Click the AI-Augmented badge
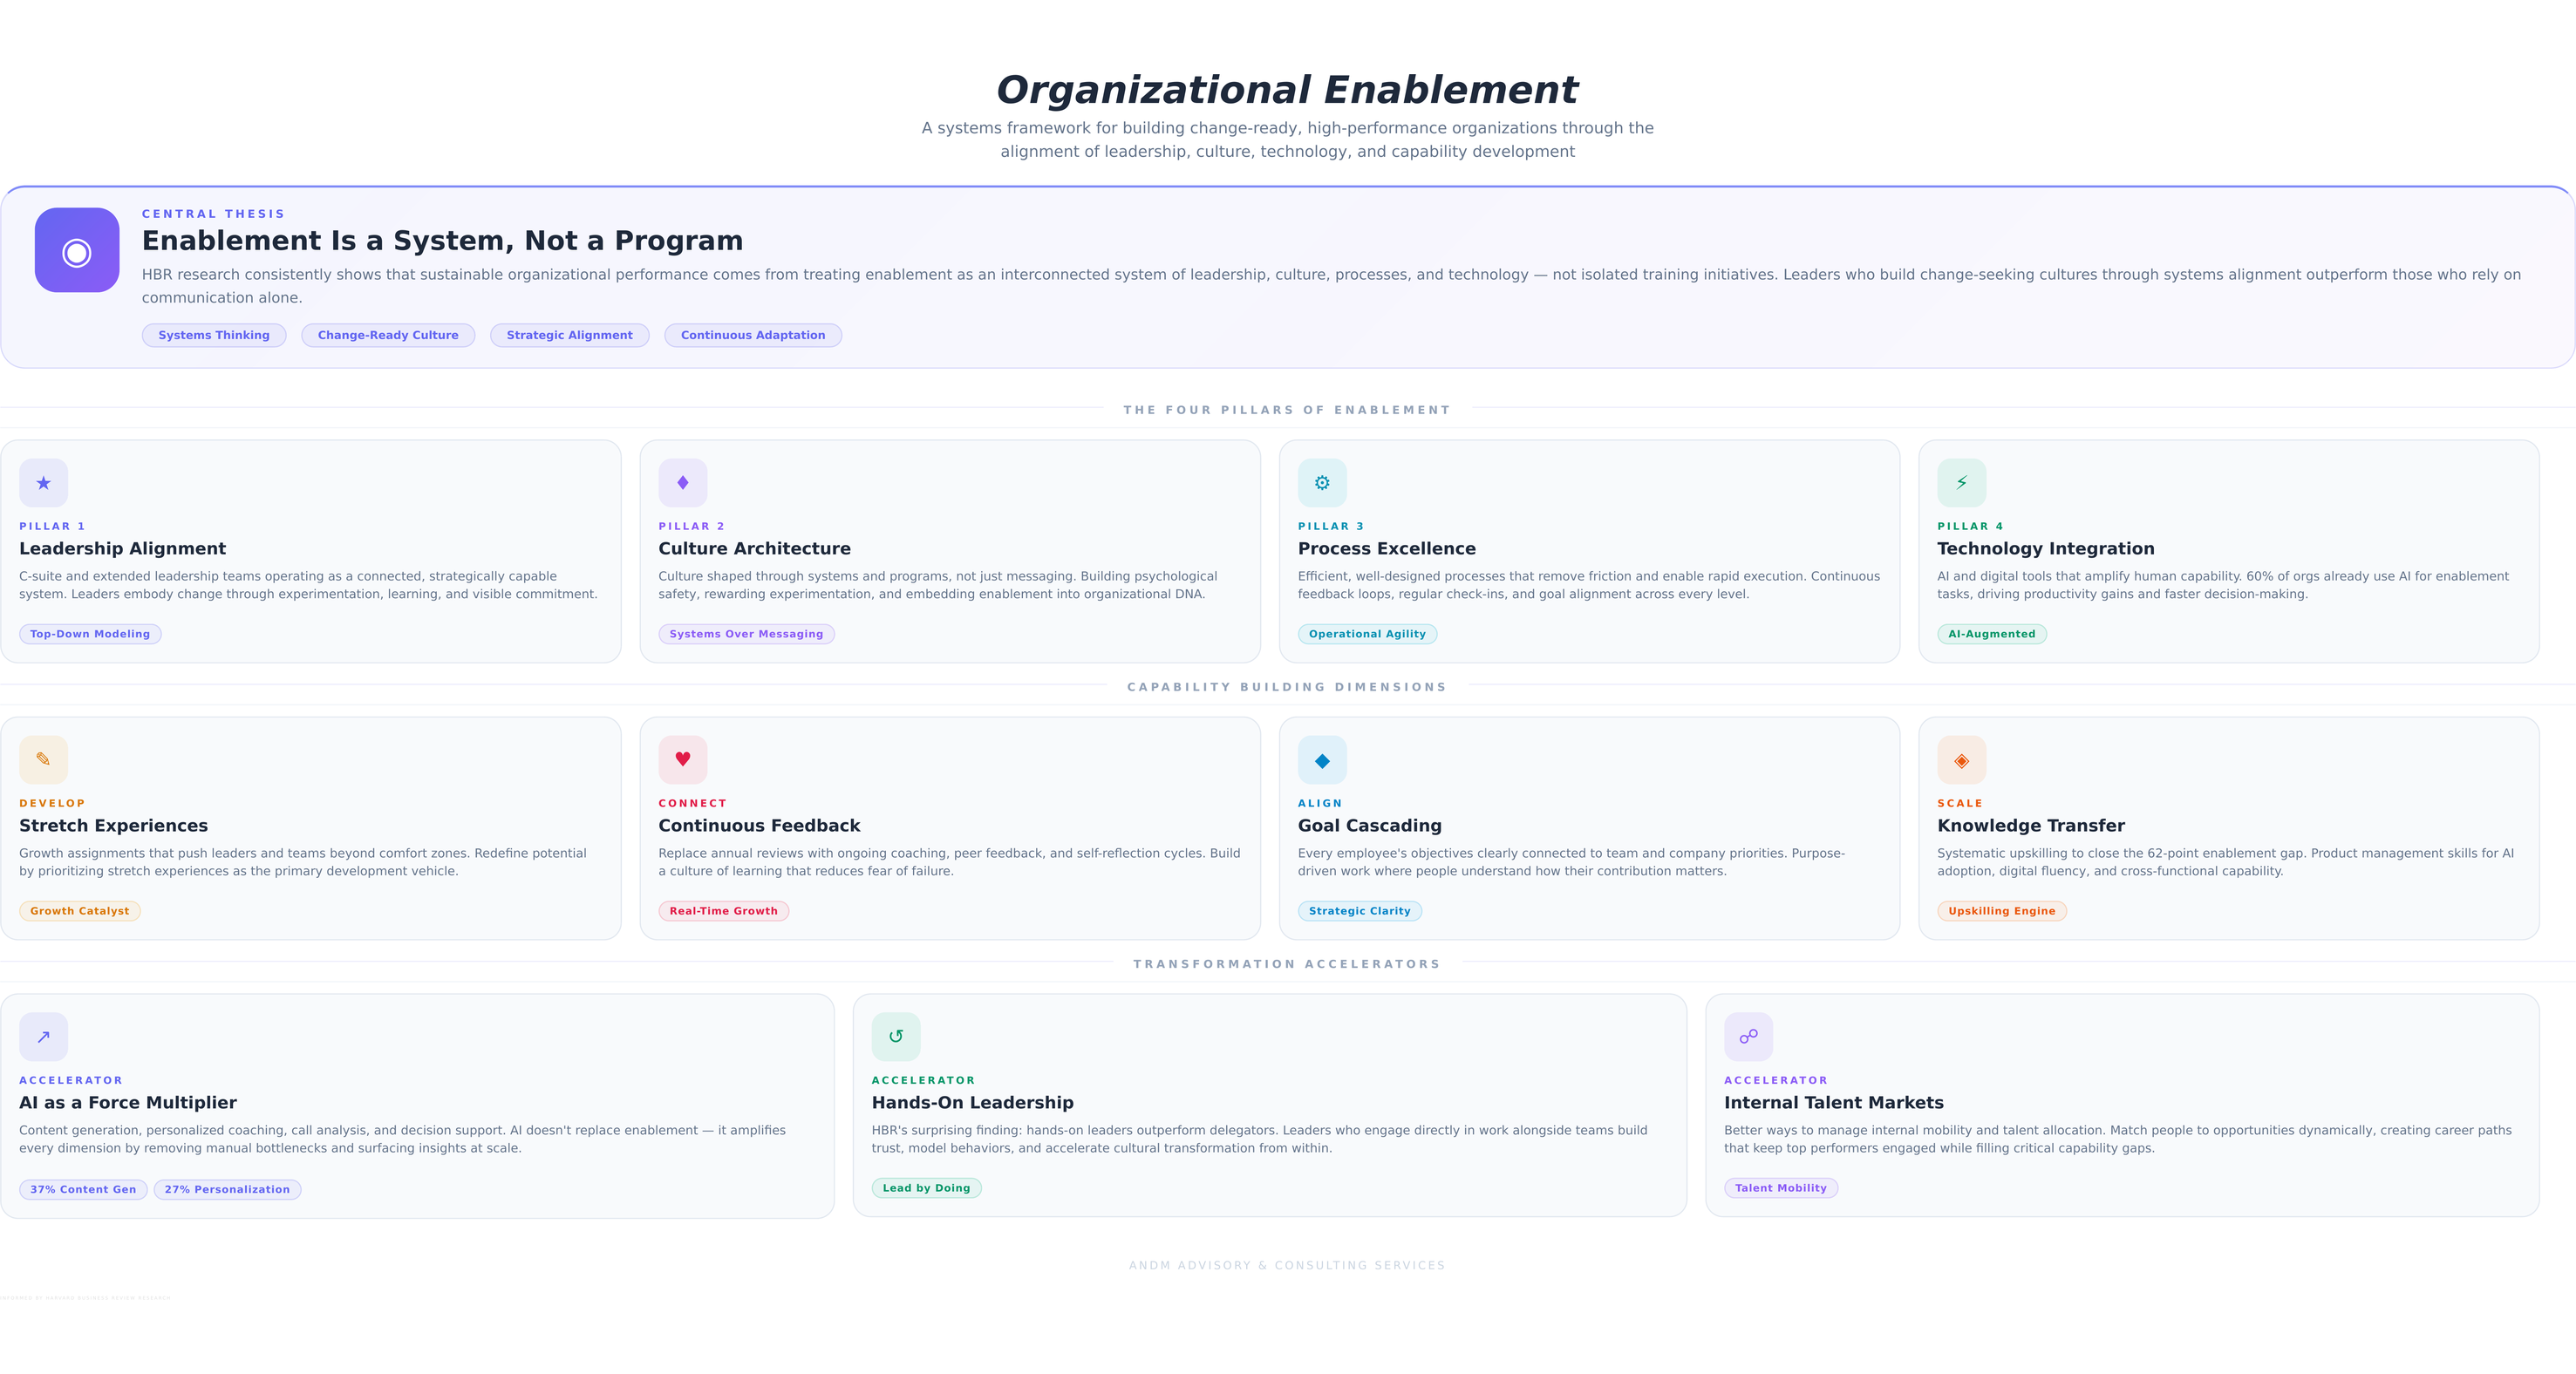The image size is (2576, 1374). coord(1992,633)
